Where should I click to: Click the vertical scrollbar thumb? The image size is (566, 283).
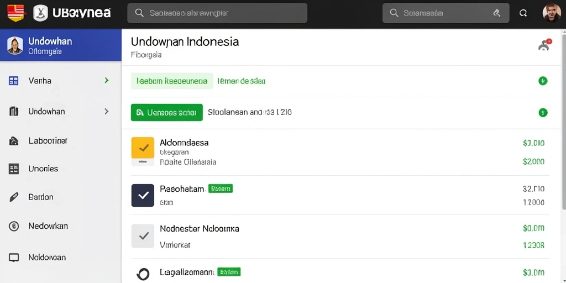coord(564,121)
